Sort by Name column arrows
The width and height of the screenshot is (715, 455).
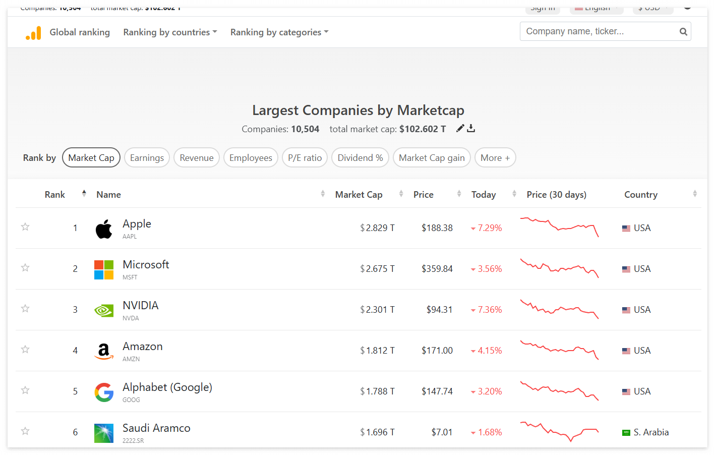[x=323, y=194]
